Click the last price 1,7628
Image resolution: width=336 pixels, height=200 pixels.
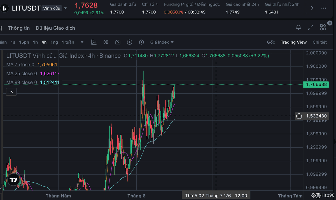pos(86,5)
